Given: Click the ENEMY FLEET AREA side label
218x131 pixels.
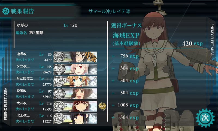Looking at the screenshot, I should point(212,39).
